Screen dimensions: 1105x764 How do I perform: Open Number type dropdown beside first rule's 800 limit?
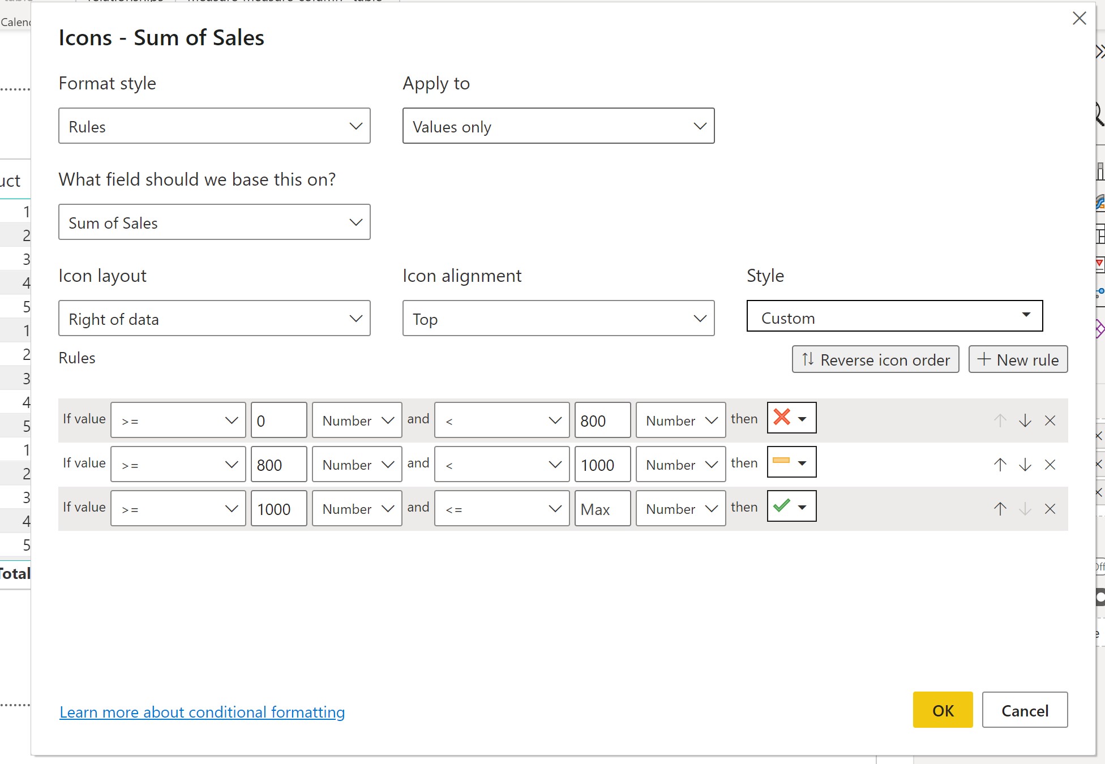pos(680,420)
